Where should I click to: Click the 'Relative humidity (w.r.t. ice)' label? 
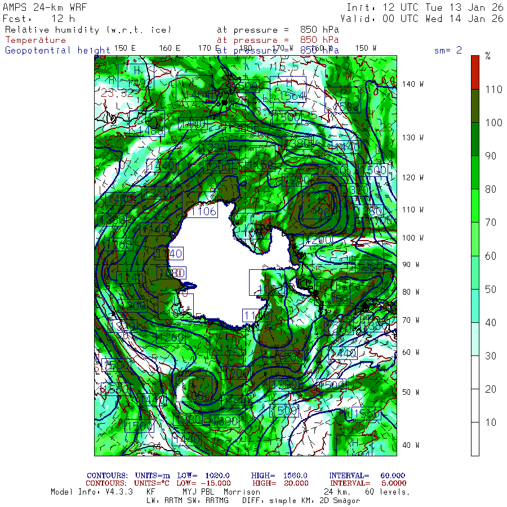click(88, 30)
